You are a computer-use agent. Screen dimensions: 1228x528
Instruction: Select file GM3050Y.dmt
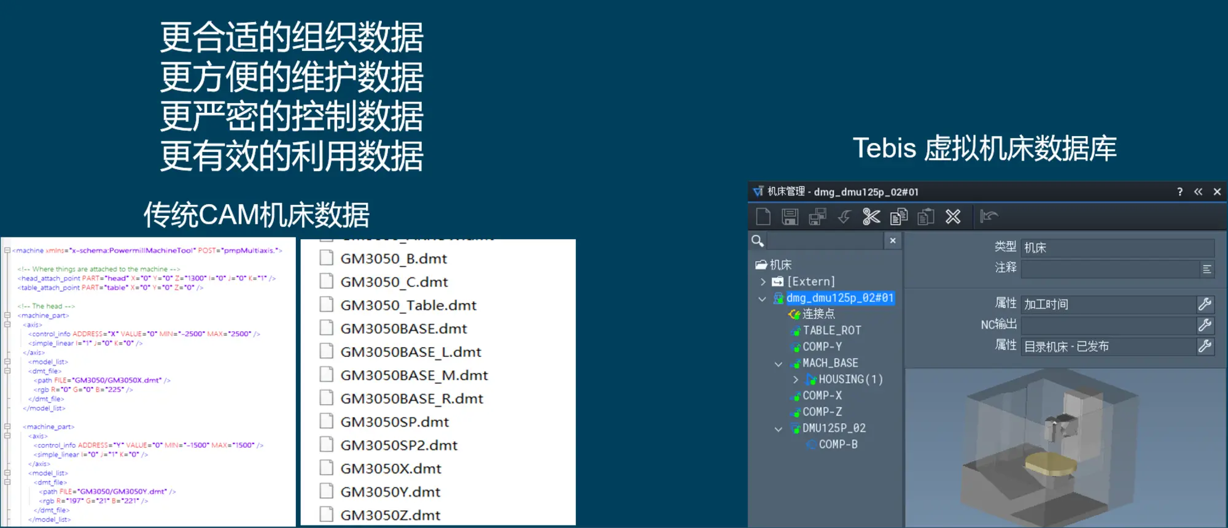pos(391,492)
